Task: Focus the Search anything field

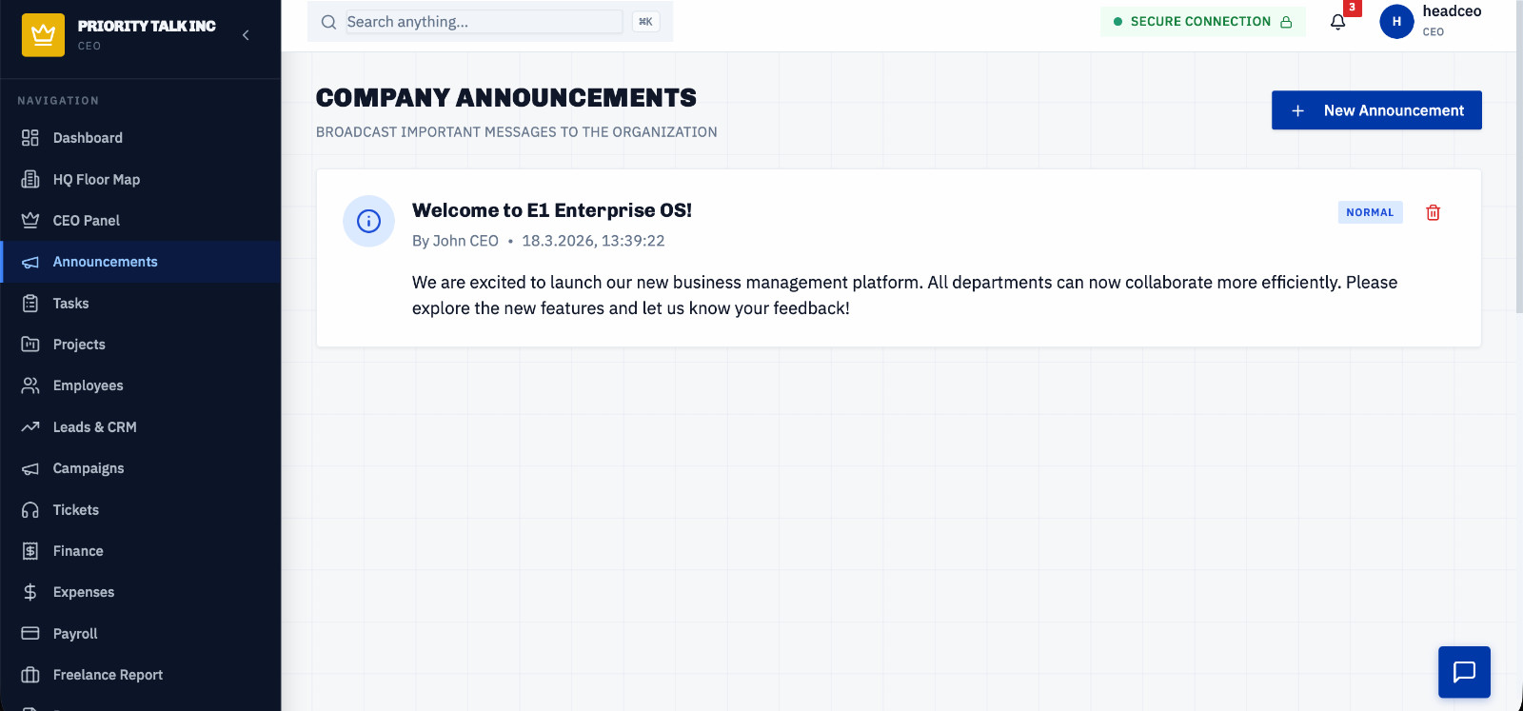Action: pos(484,22)
